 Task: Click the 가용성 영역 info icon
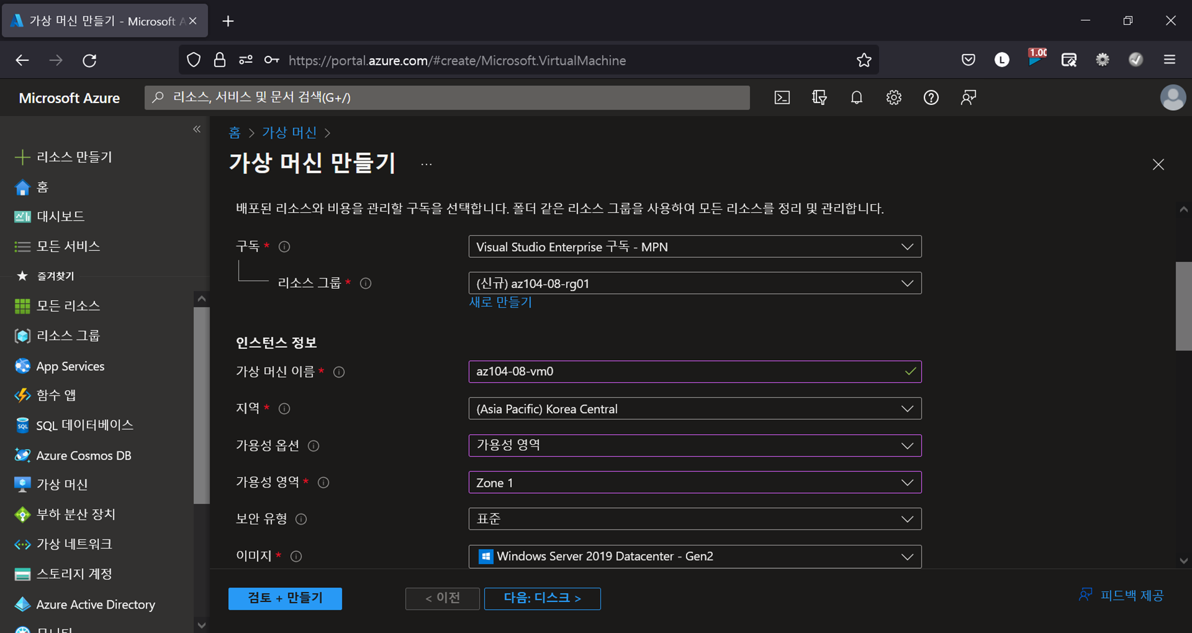tap(324, 482)
